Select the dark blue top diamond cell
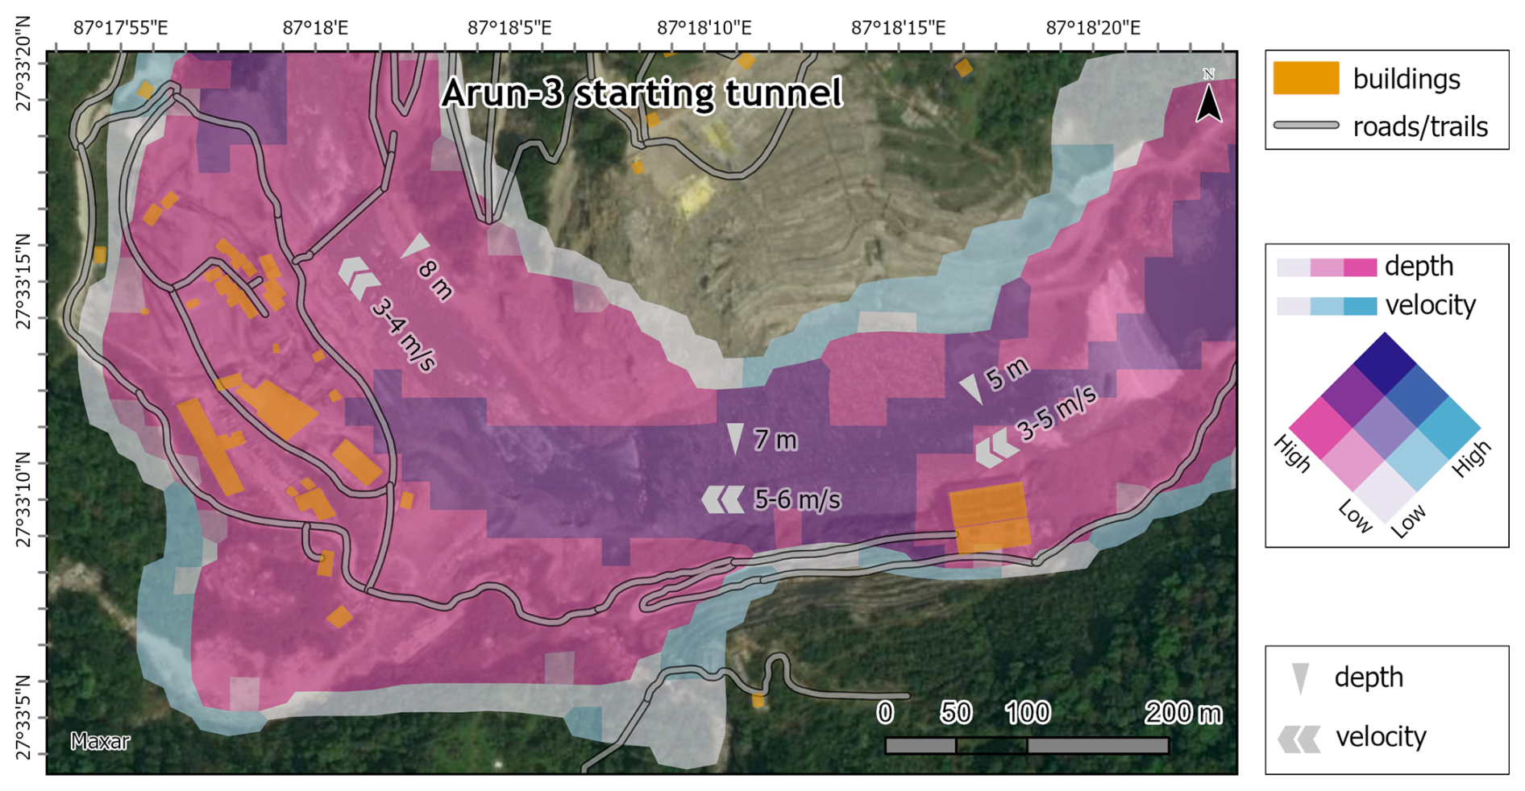Screen dimensions: 1525x791 [1385, 363]
